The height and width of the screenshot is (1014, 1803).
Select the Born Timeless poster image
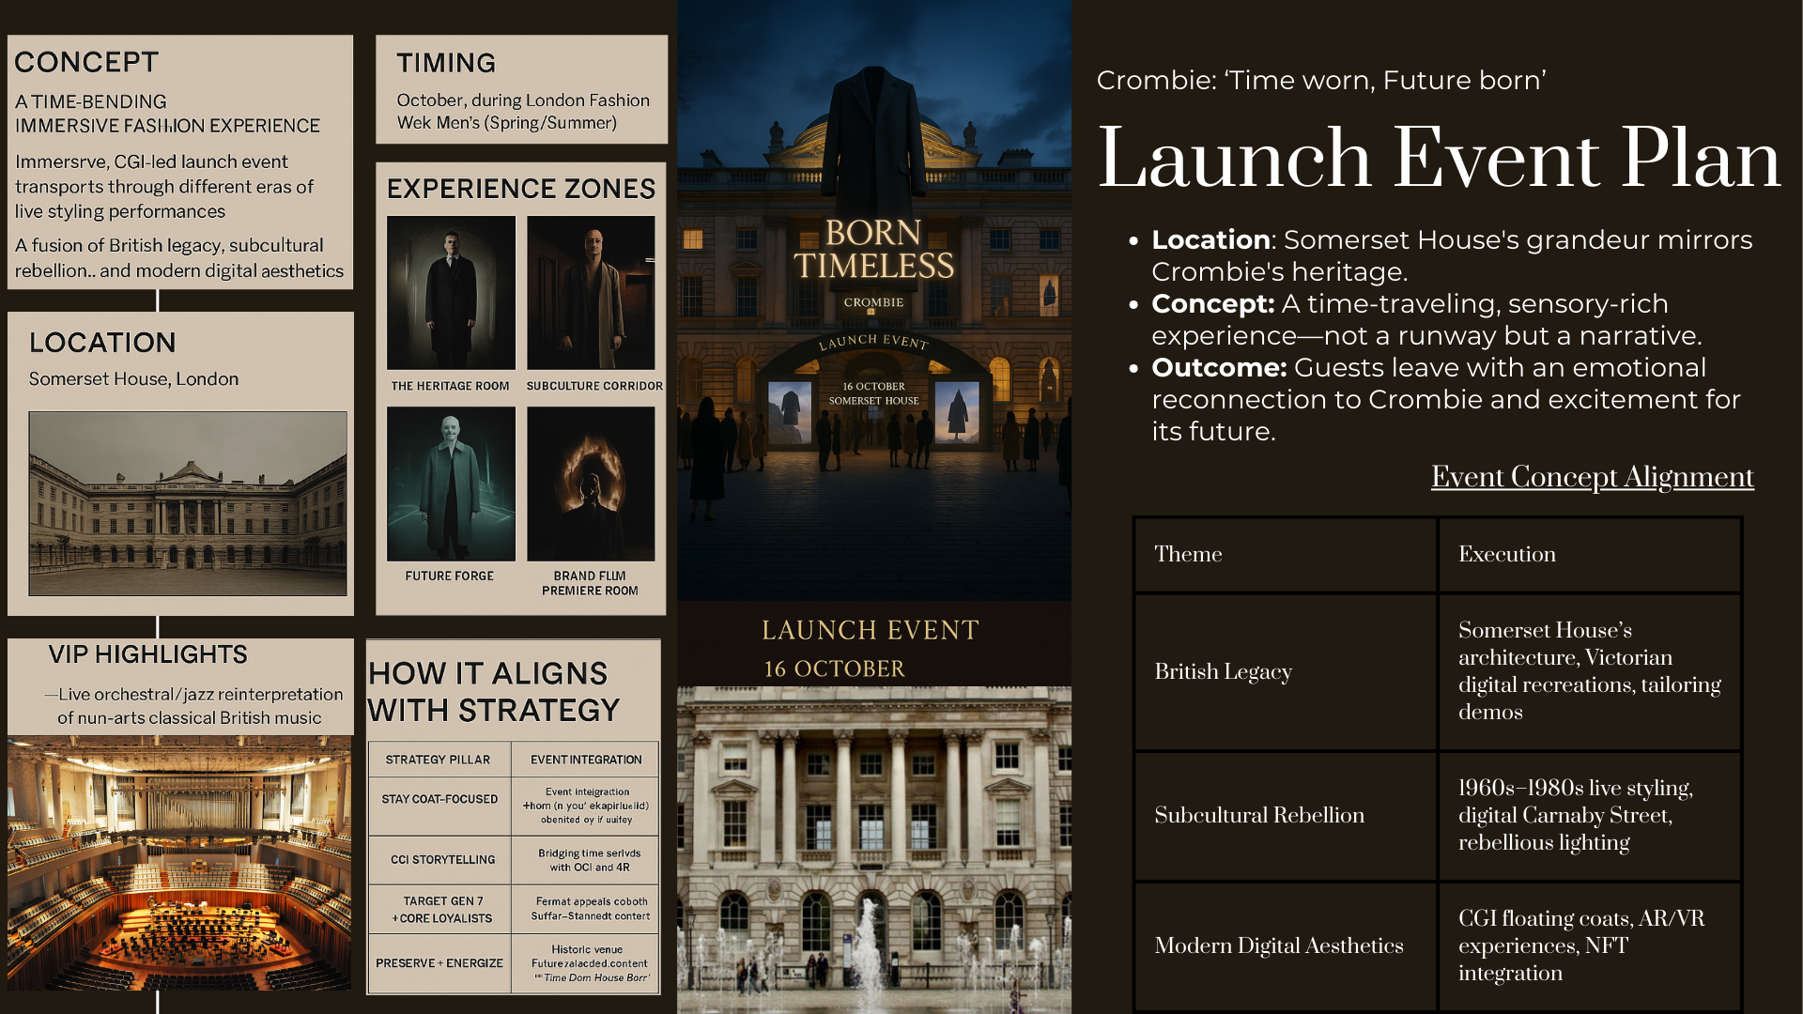pos(874,300)
